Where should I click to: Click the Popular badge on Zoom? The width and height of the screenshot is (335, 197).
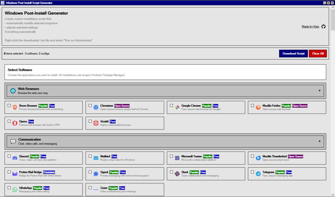(x=113, y=188)
